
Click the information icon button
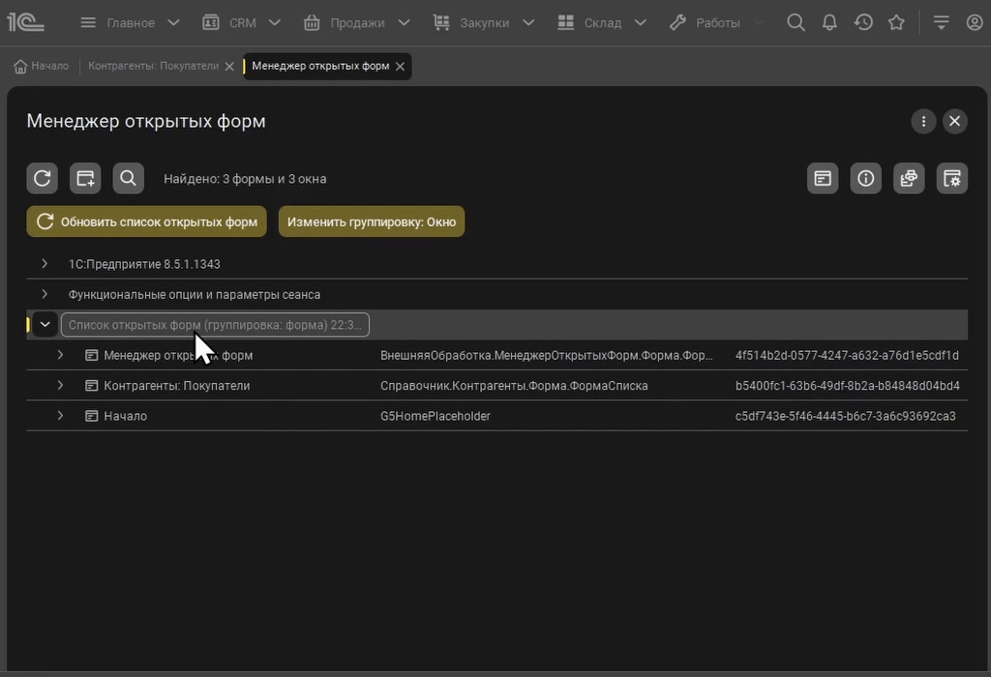coord(866,178)
